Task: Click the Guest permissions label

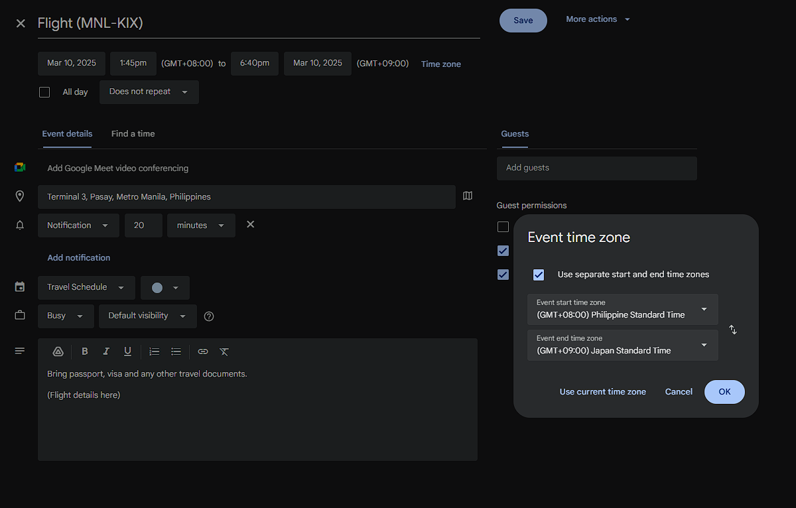Action: click(532, 206)
